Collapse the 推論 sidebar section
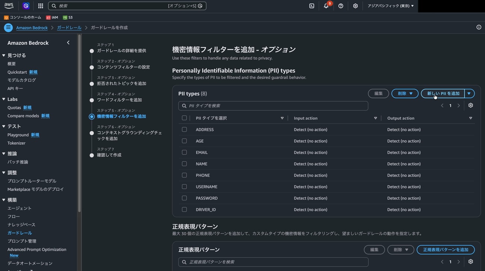Viewport: 485px width, 271px height. (x=4, y=153)
